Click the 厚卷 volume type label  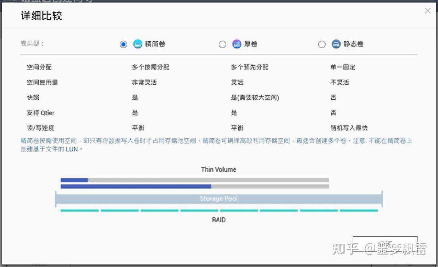tap(251, 44)
